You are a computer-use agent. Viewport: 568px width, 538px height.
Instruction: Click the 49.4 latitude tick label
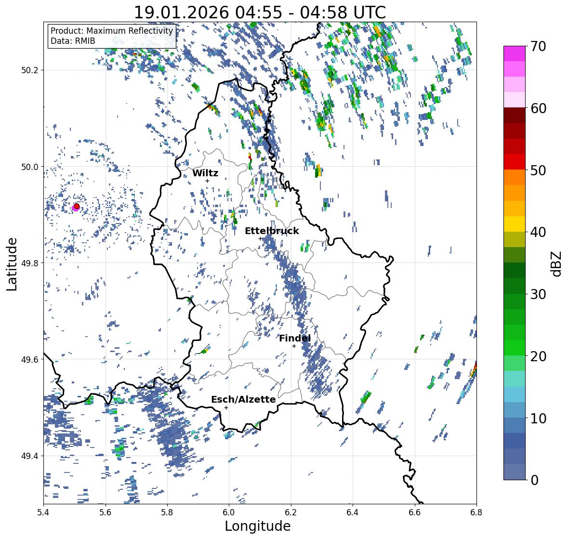[30, 456]
